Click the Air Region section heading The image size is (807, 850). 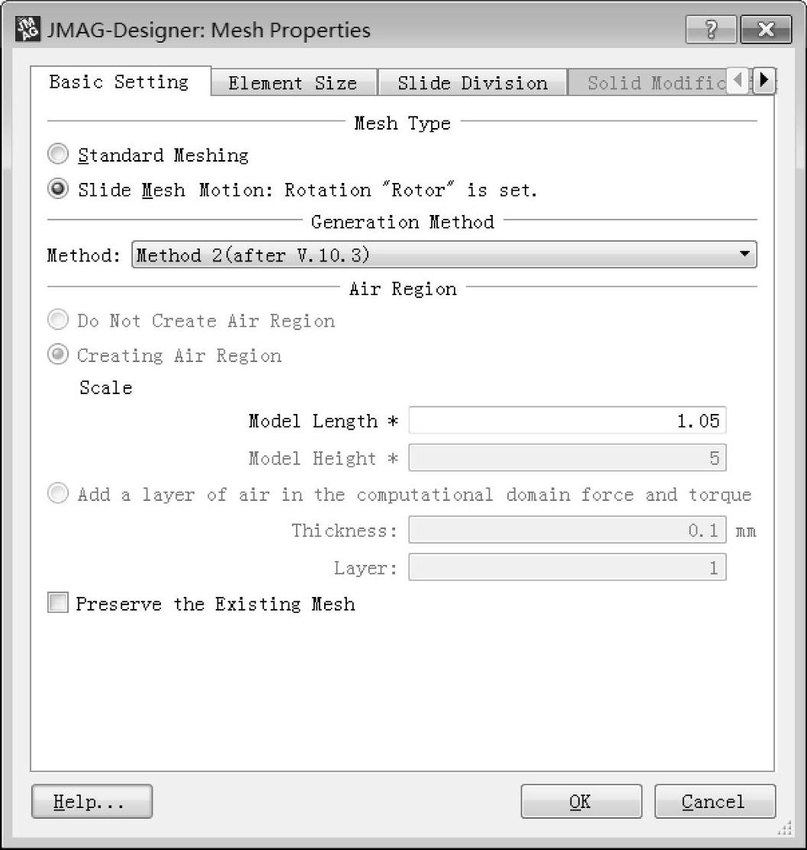(403, 288)
